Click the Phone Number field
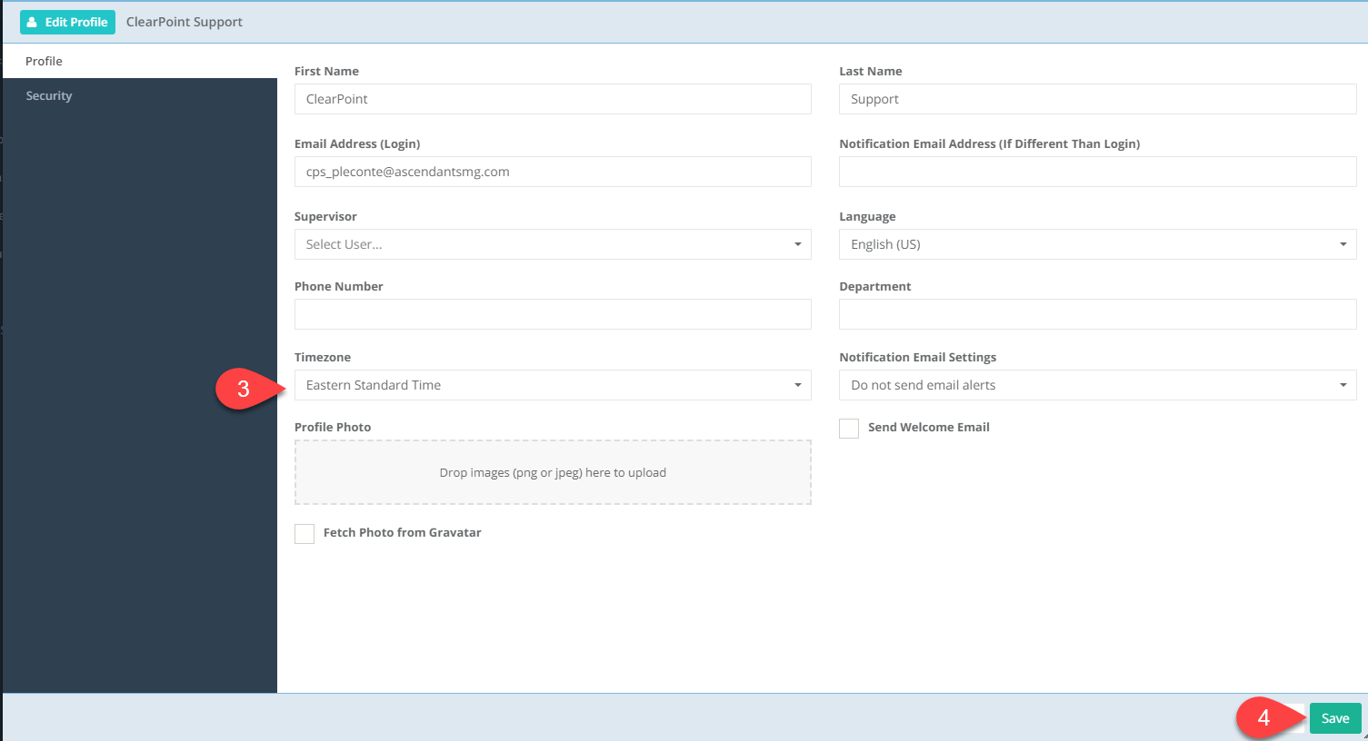1368x741 pixels. pos(553,314)
